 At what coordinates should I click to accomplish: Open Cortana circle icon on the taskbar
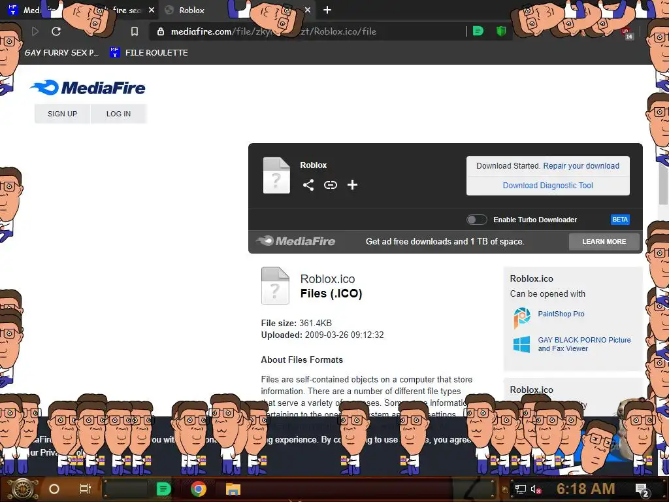tap(54, 489)
